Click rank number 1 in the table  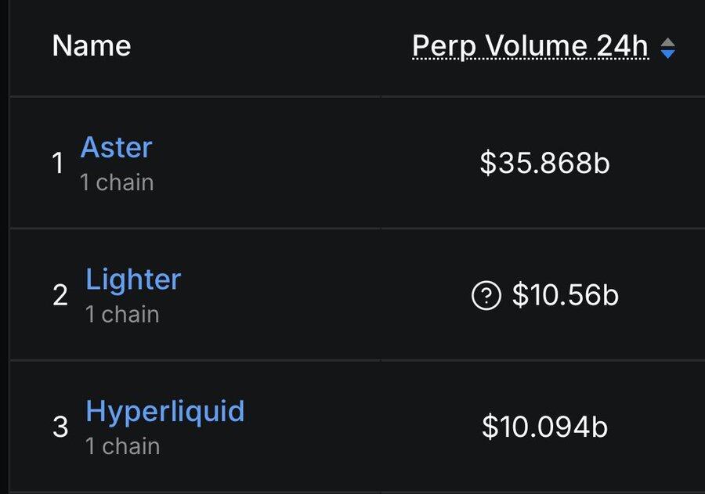coord(57,163)
